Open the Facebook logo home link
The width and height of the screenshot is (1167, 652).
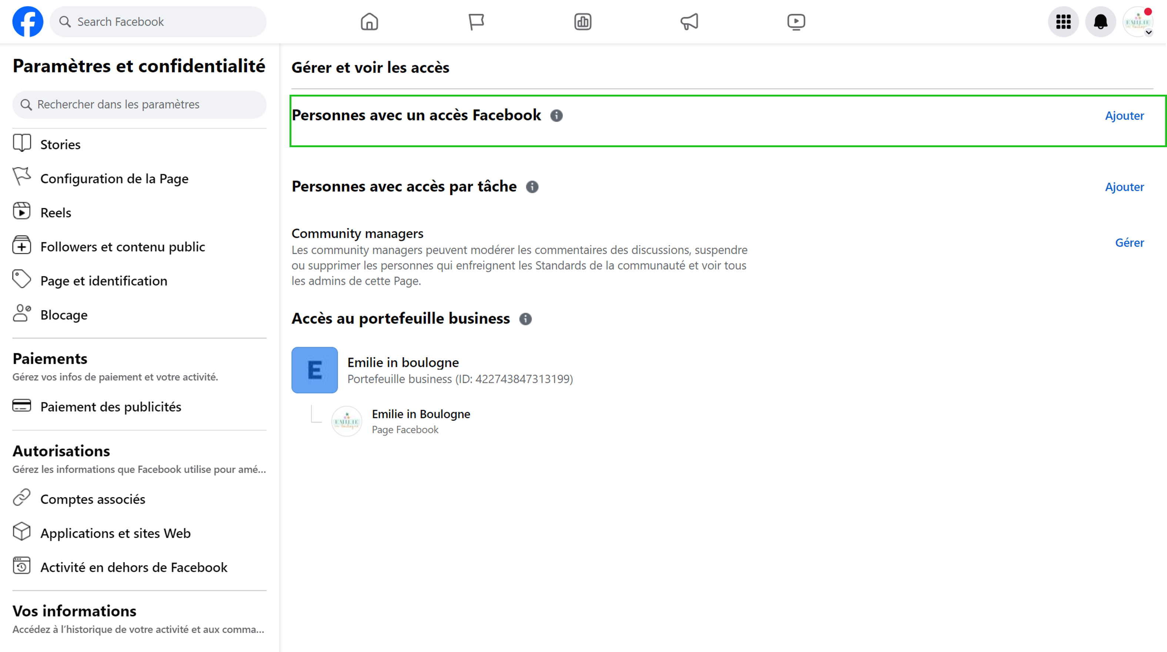(28, 22)
